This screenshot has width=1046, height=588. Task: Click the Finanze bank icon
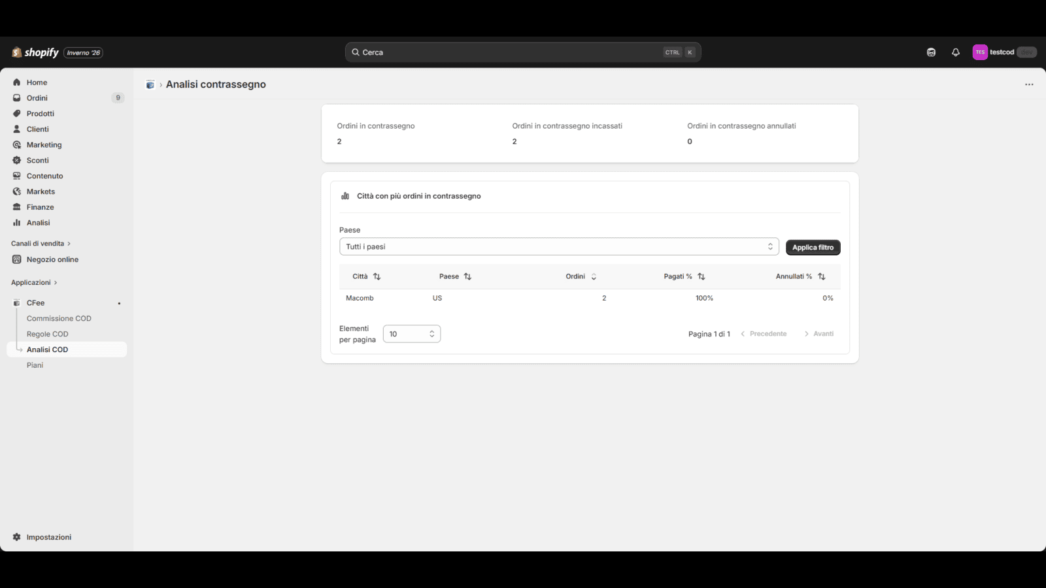(17, 207)
